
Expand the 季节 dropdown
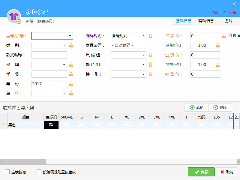[x=64, y=74]
